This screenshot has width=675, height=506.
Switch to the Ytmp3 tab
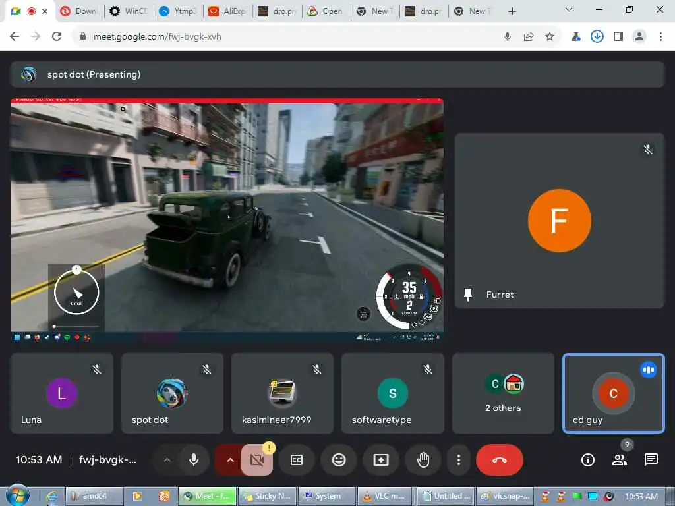point(177,11)
